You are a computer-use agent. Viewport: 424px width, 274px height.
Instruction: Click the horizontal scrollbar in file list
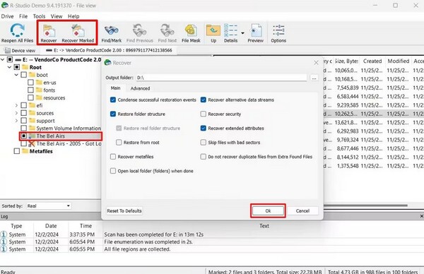[365, 205]
